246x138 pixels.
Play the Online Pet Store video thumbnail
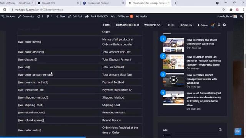pyautogui.click(x=173, y=62)
